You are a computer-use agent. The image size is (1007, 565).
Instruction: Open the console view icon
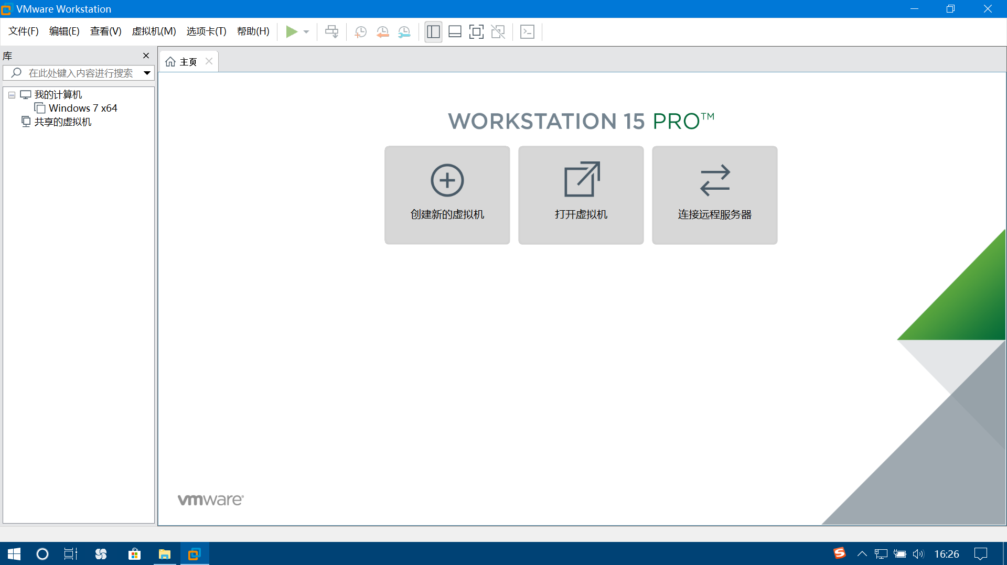pyautogui.click(x=527, y=32)
